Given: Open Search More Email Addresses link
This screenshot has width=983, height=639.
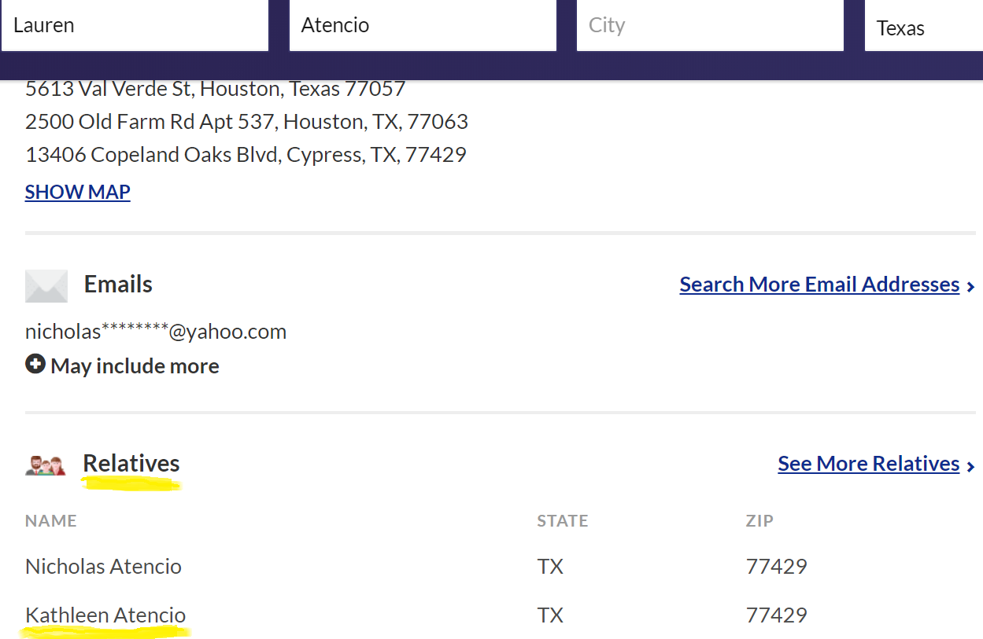Looking at the screenshot, I should click(x=819, y=285).
